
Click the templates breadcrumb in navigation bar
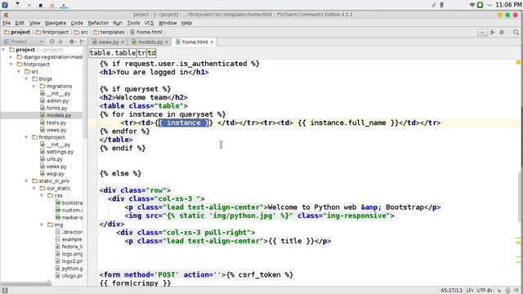[109, 33]
